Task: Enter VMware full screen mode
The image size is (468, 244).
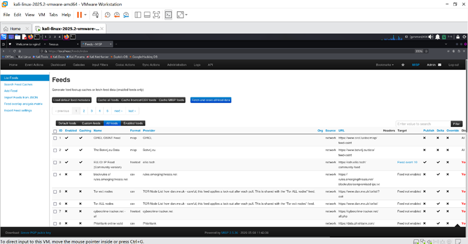Action: click(157, 15)
